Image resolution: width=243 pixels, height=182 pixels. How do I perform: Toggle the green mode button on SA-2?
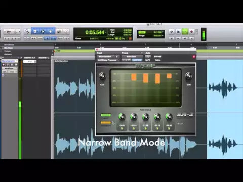[106, 115]
